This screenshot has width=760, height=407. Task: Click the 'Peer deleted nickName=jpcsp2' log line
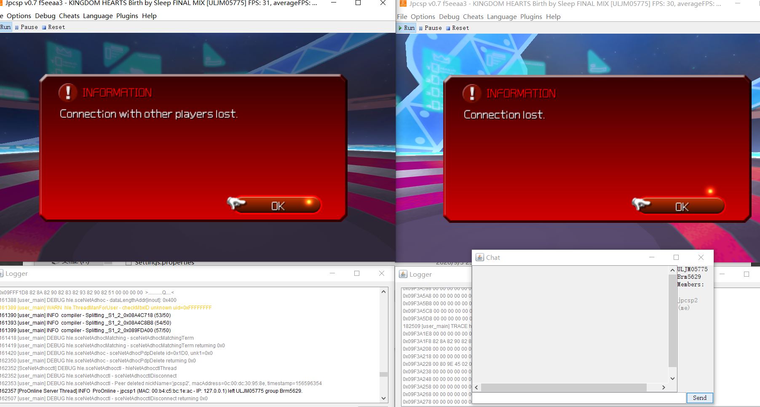click(161, 383)
